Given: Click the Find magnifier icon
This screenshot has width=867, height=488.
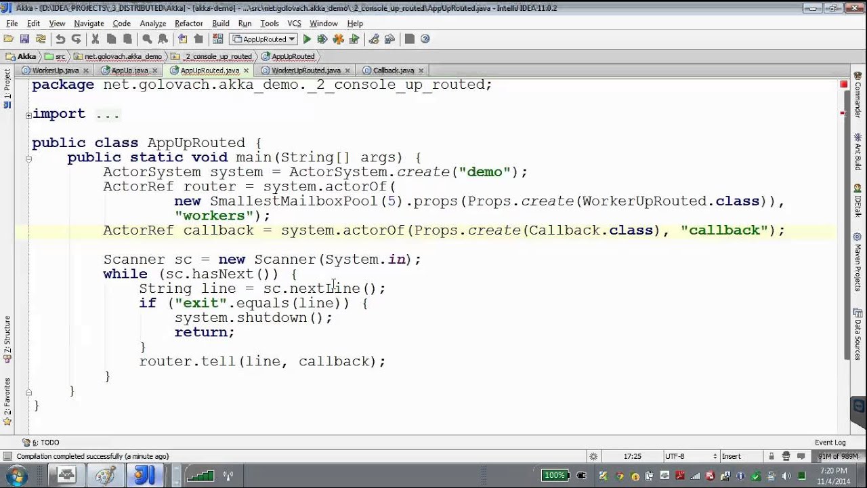Looking at the screenshot, I should pyautogui.click(x=147, y=39).
